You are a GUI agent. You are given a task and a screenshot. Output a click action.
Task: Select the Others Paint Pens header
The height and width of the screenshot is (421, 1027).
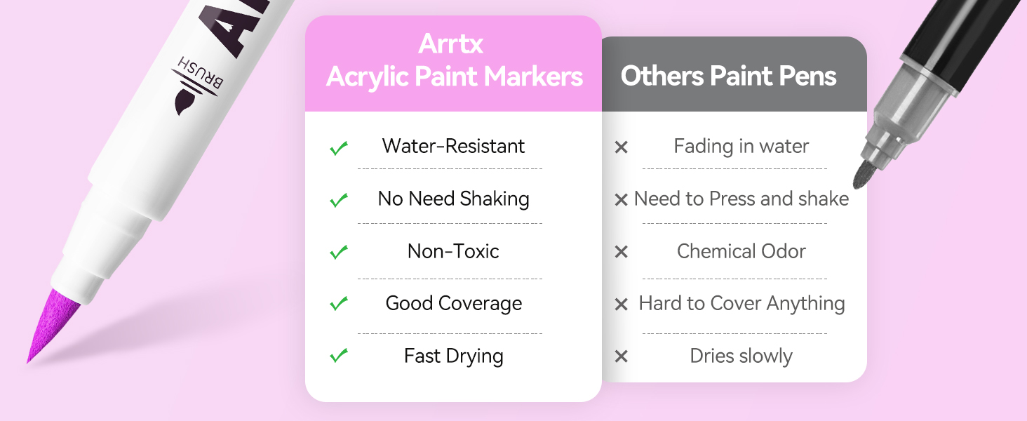[728, 76]
